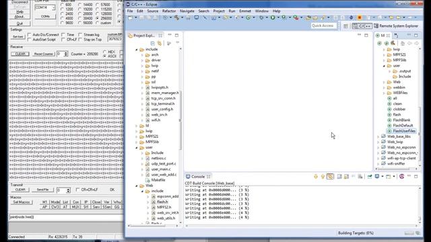
Task: Open the COM port dropdown in terminal window
Action: (x=53, y=7)
